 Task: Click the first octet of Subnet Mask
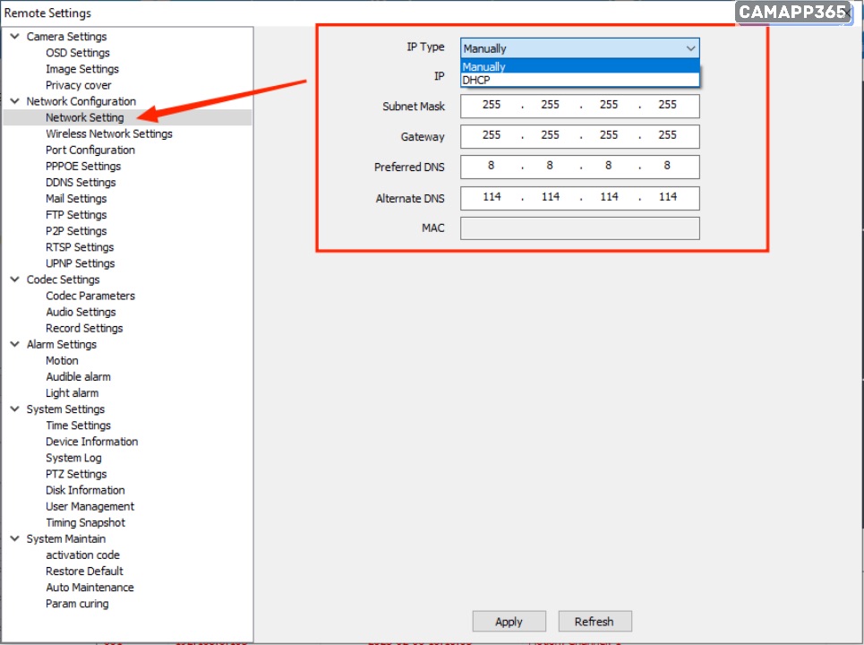[x=492, y=106]
